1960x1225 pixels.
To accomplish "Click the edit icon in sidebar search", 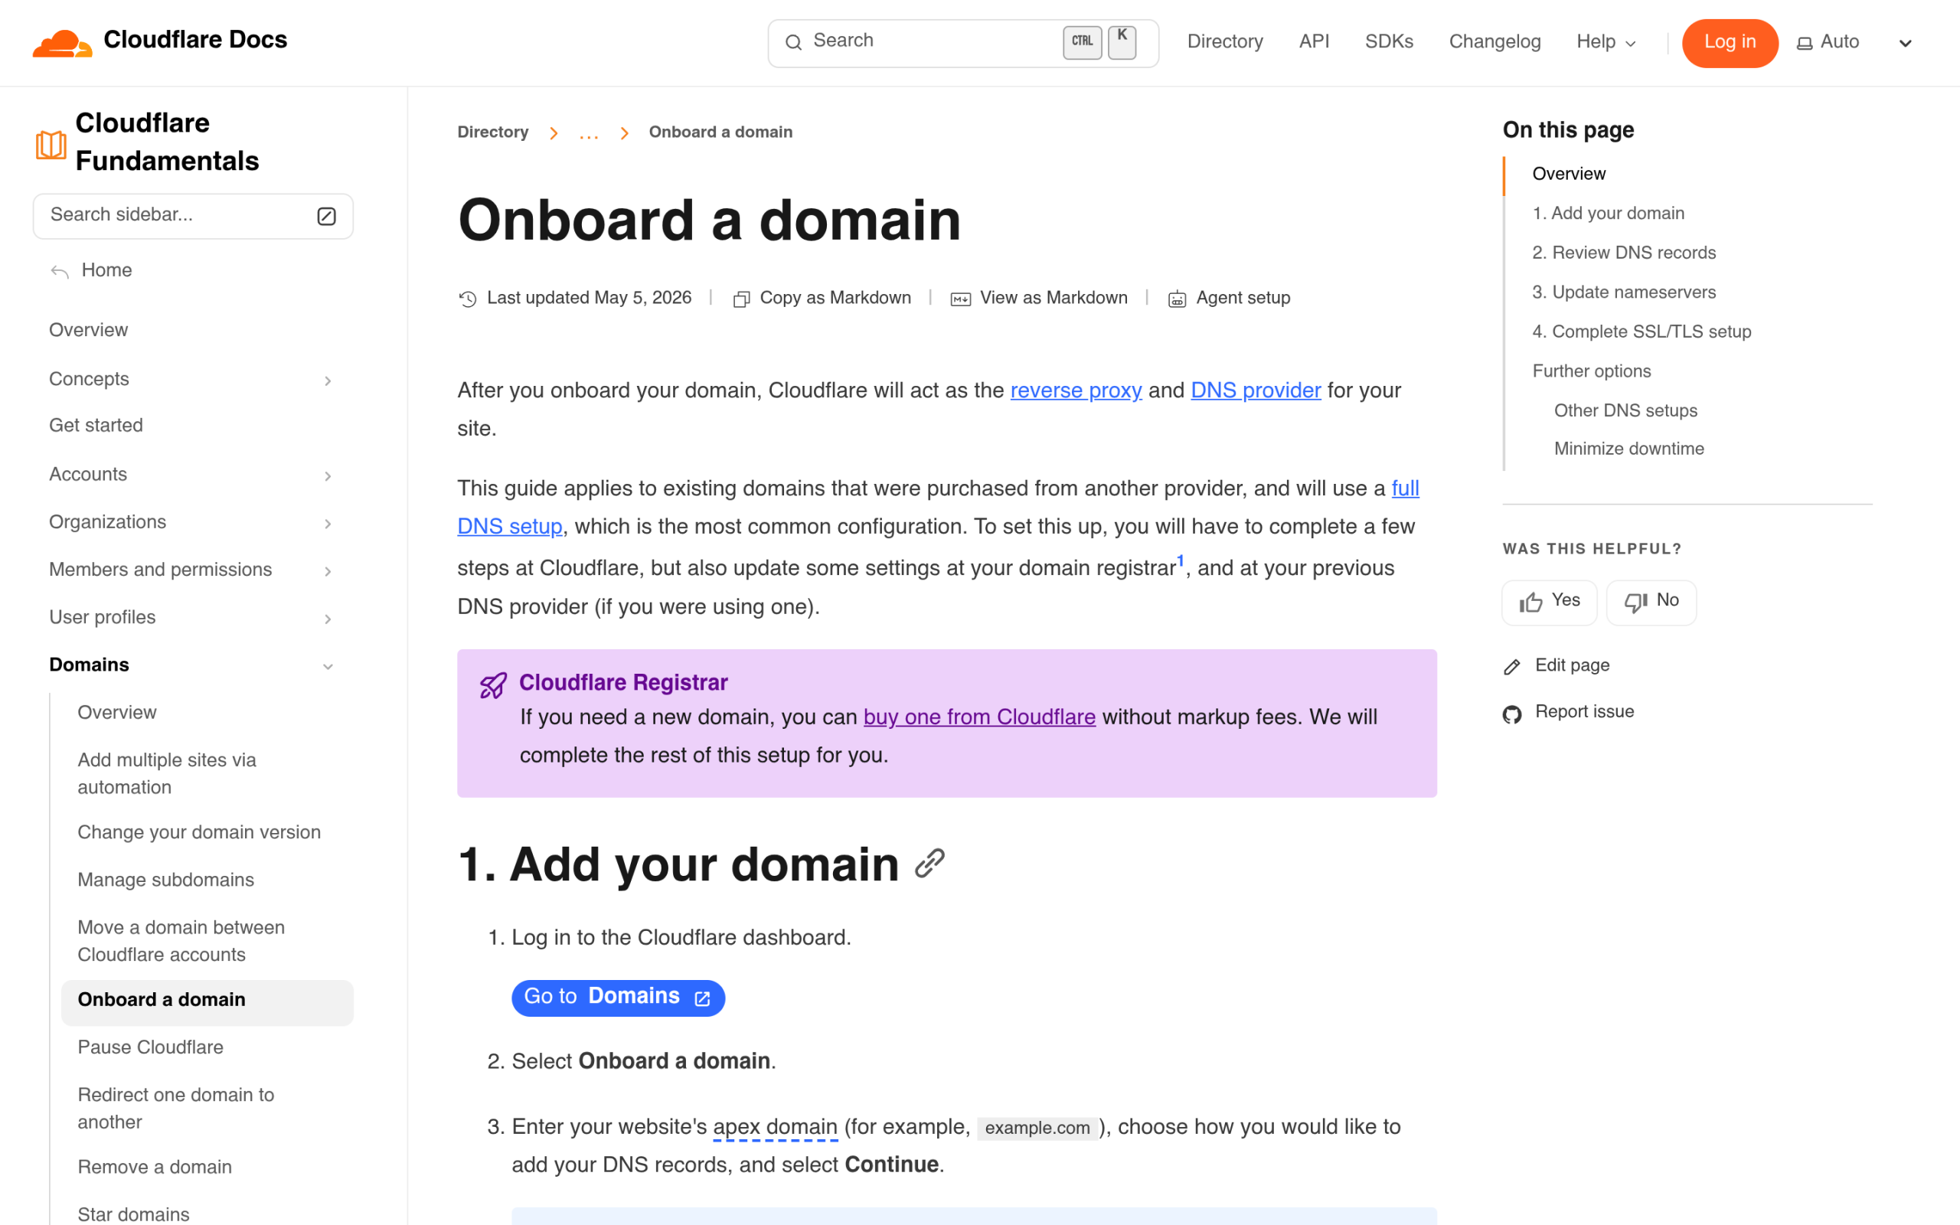I will point(326,215).
